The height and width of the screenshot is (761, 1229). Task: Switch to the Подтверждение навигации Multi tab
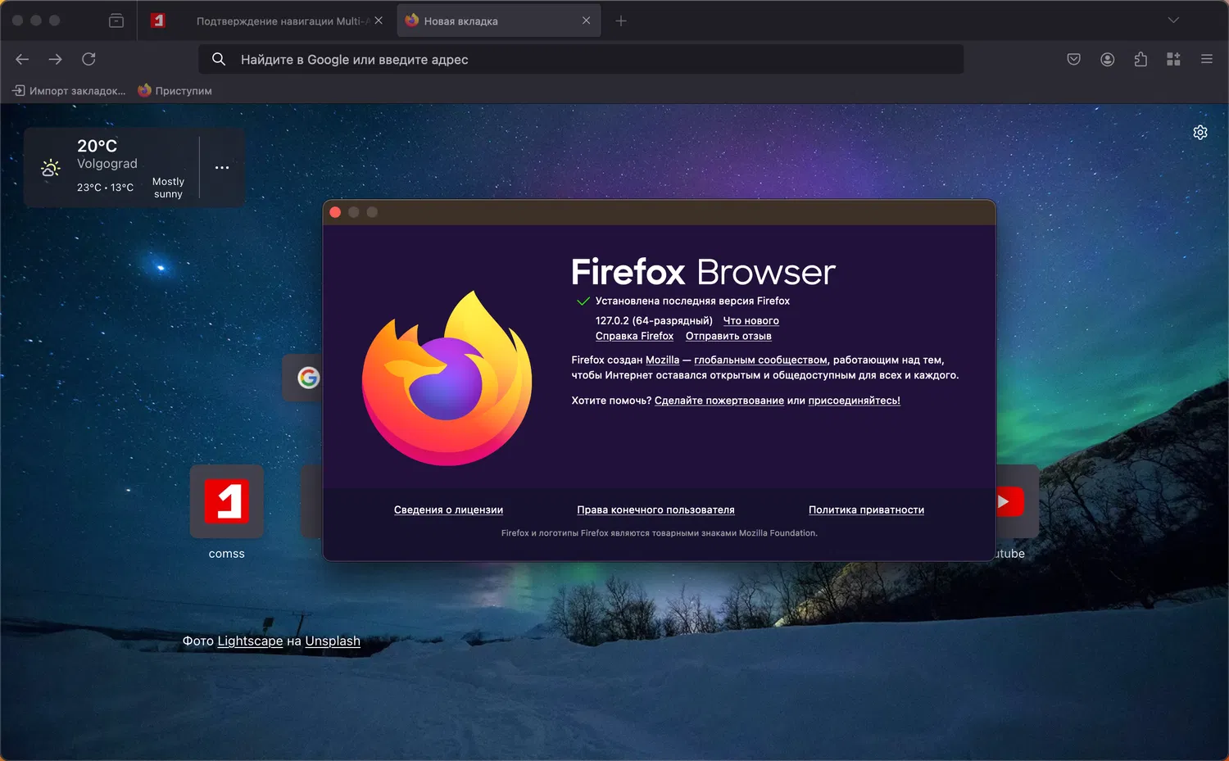[282, 20]
